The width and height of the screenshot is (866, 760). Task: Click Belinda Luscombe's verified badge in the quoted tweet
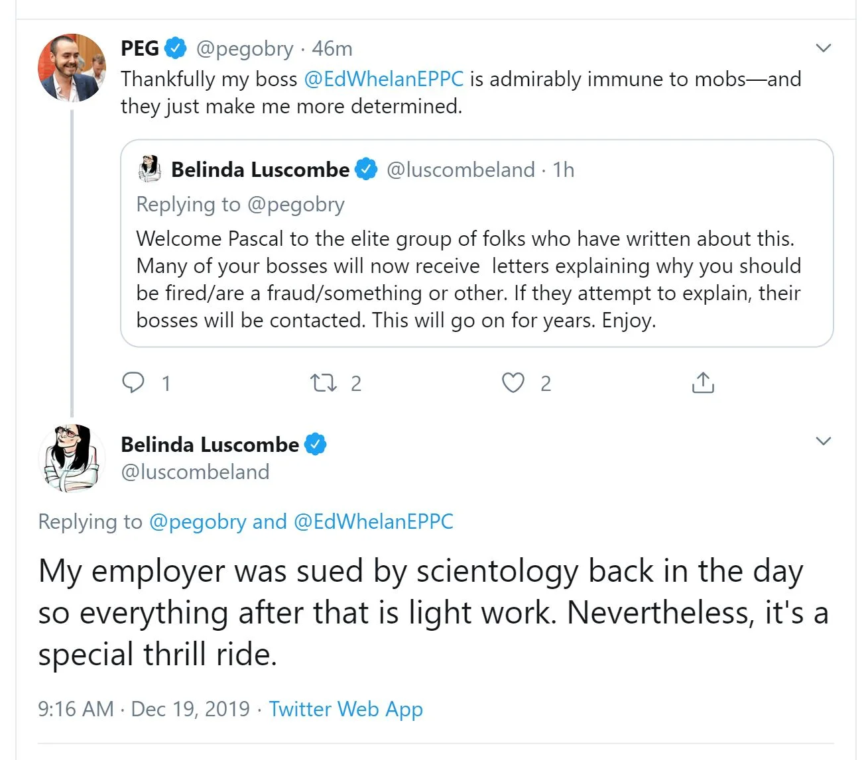(366, 170)
